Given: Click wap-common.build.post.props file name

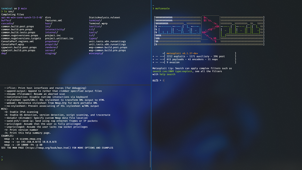Looking at the screenshot, I should tap(108, 48).
